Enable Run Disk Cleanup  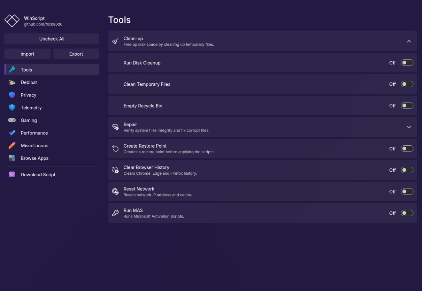coord(407,62)
